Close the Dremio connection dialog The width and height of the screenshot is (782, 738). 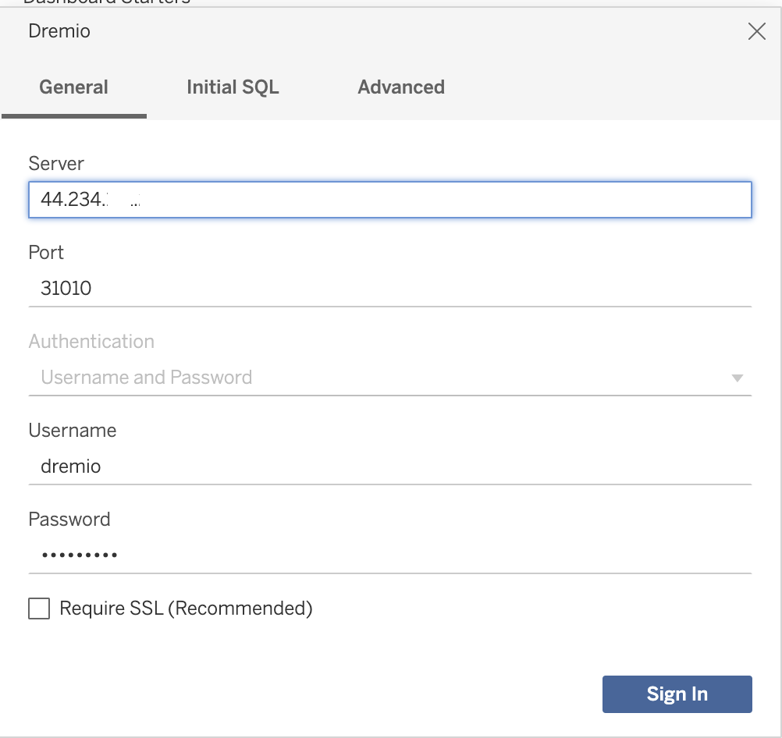(756, 31)
